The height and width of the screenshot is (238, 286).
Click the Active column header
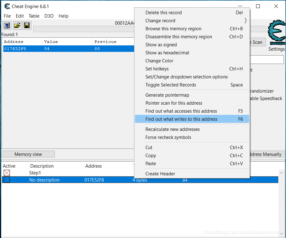[9, 166]
